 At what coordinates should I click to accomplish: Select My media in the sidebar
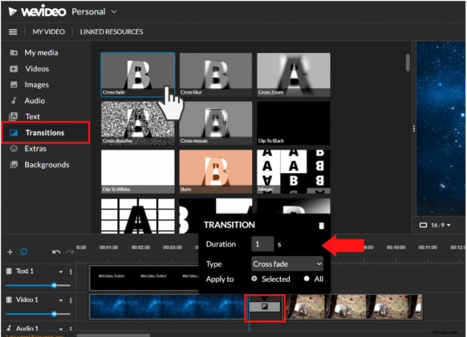[42, 52]
